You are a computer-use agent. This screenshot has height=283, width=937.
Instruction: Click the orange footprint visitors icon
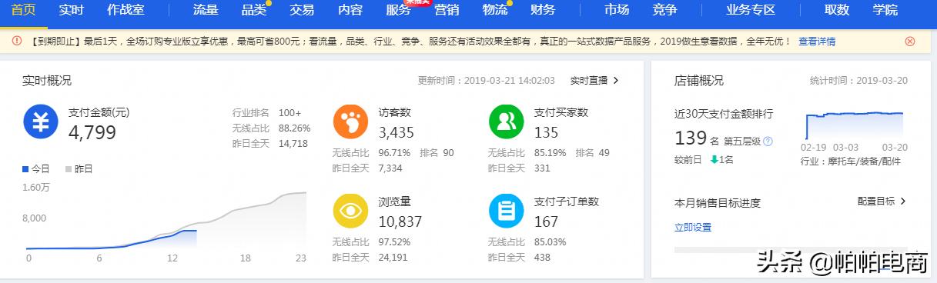350,122
